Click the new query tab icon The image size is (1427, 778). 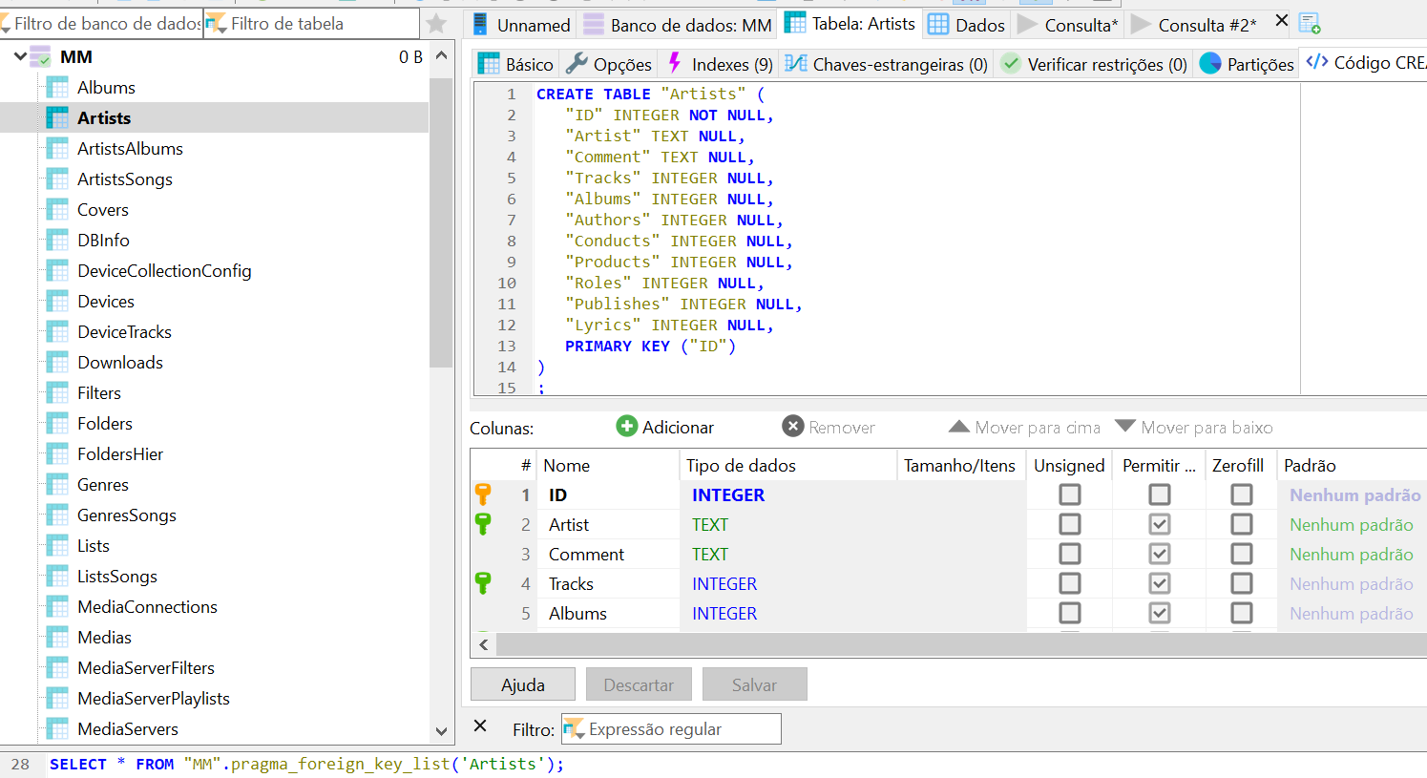1310,24
